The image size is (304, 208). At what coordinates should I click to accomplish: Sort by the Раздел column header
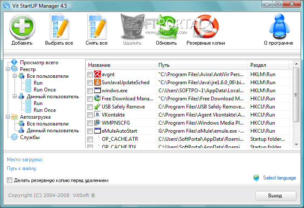pyautogui.click(x=268, y=65)
